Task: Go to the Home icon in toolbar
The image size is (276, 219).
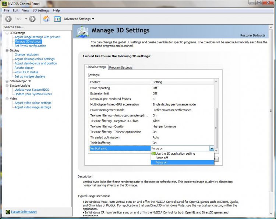Action: pyautogui.click(x=46, y=19)
